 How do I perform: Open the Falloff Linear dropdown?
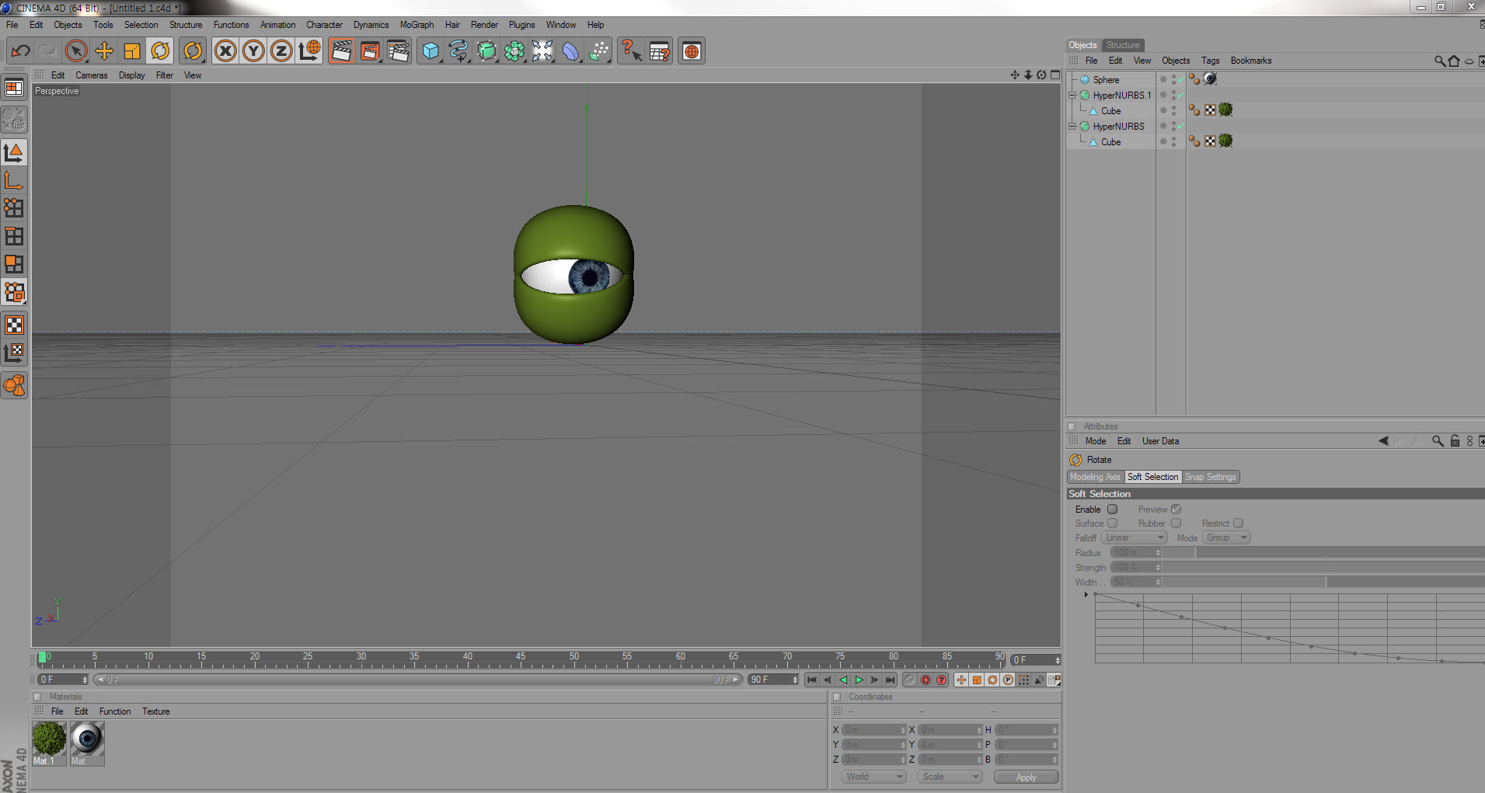1135,537
